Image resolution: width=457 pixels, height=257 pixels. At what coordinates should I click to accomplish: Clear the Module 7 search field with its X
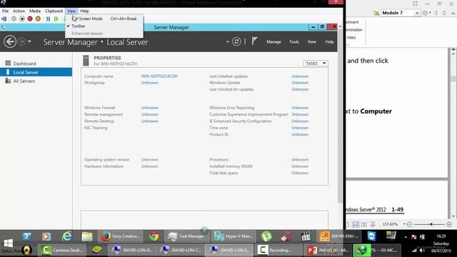tap(417, 13)
